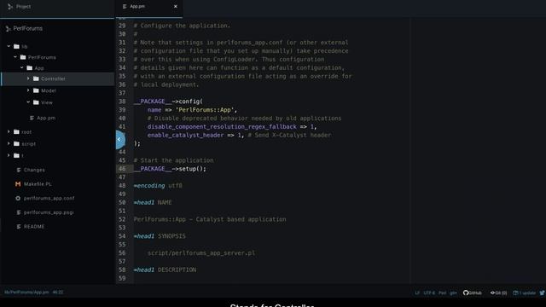Screen dimensions: 546x307
Task: Click 'disable_component_resolution_regex_fallback' on line 41
Action: point(222,127)
